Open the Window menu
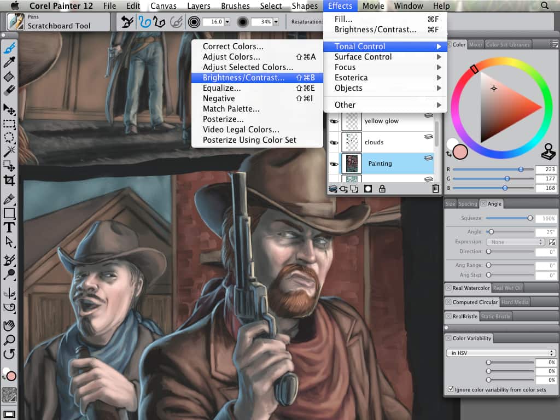560x420 pixels. [x=408, y=5]
